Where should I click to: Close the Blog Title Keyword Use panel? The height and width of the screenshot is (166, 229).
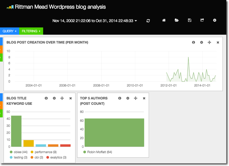tap(71, 98)
